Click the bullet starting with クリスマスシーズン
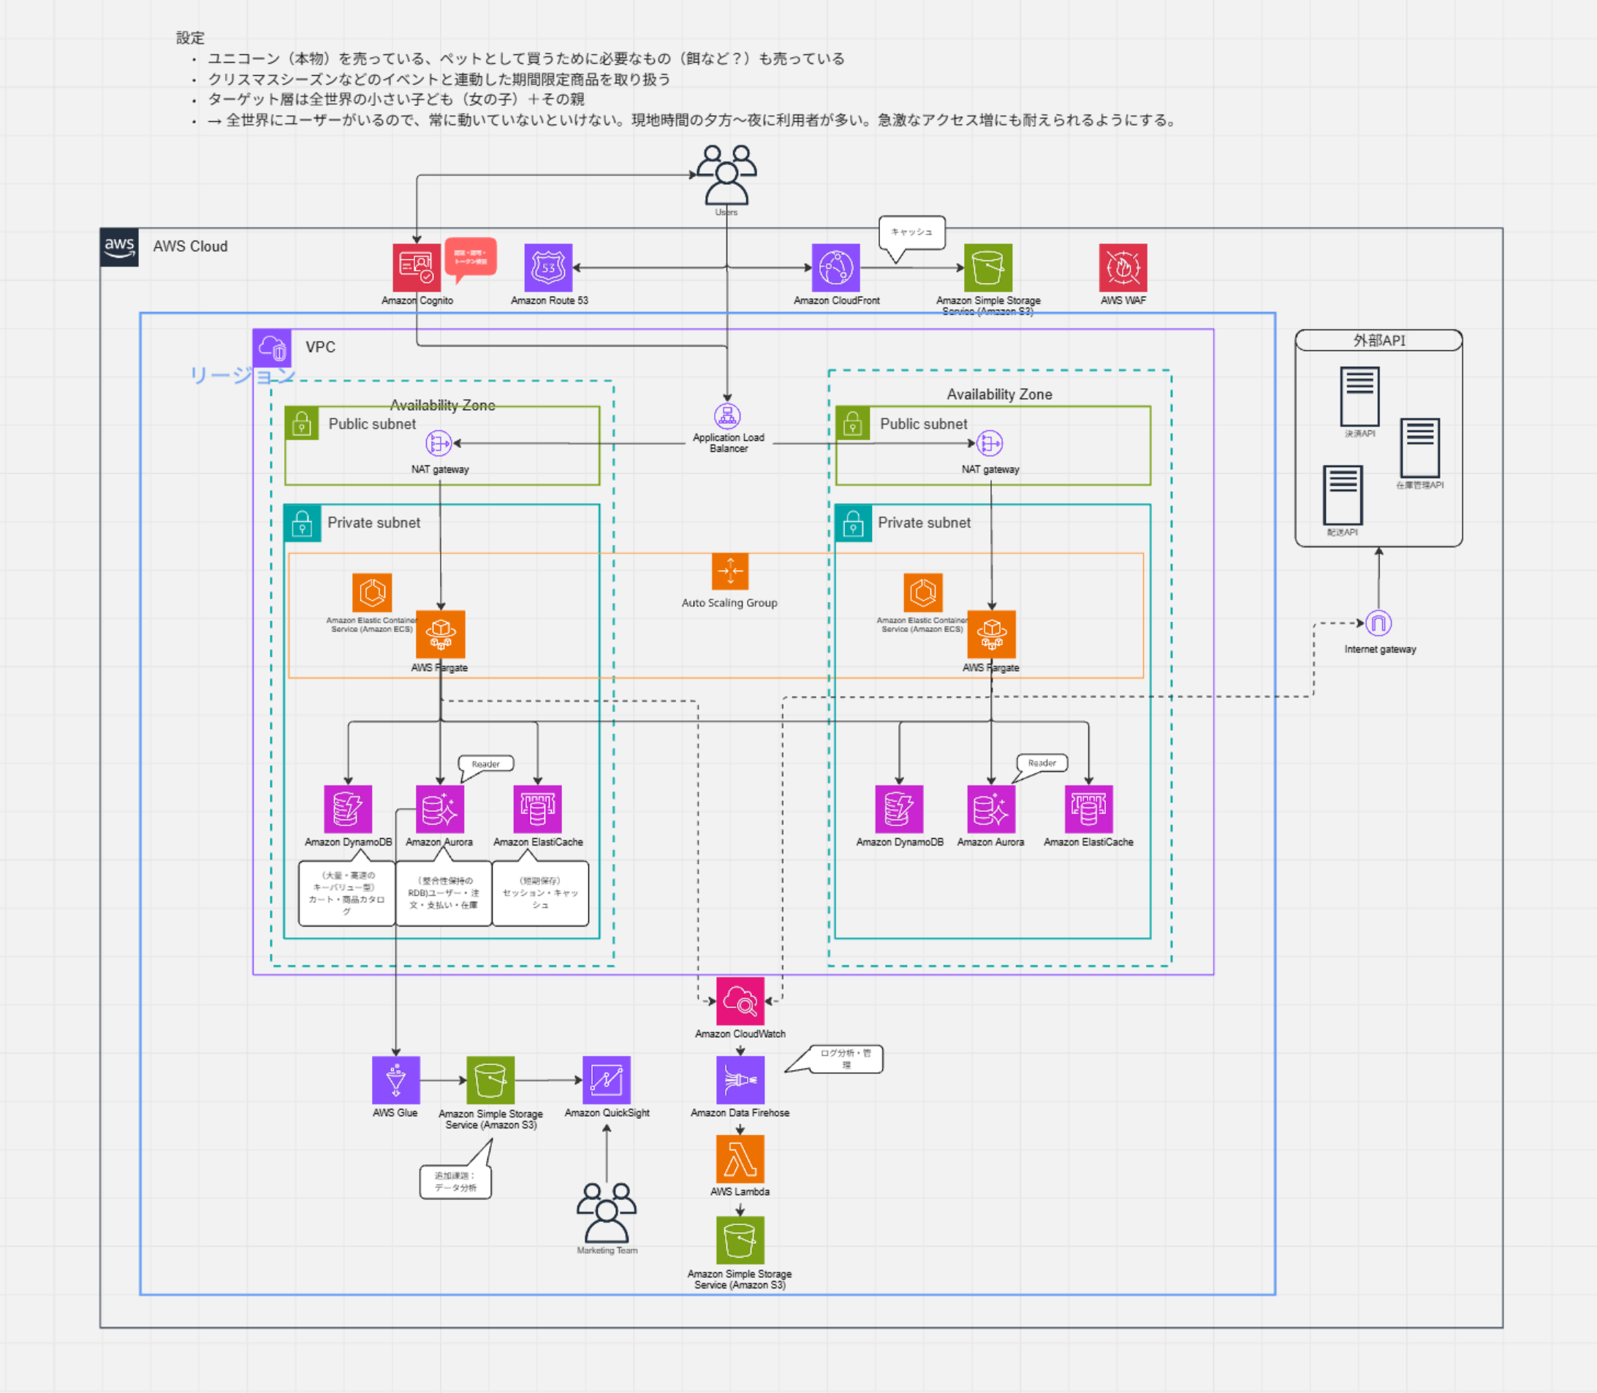 pyautogui.click(x=439, y=79)
